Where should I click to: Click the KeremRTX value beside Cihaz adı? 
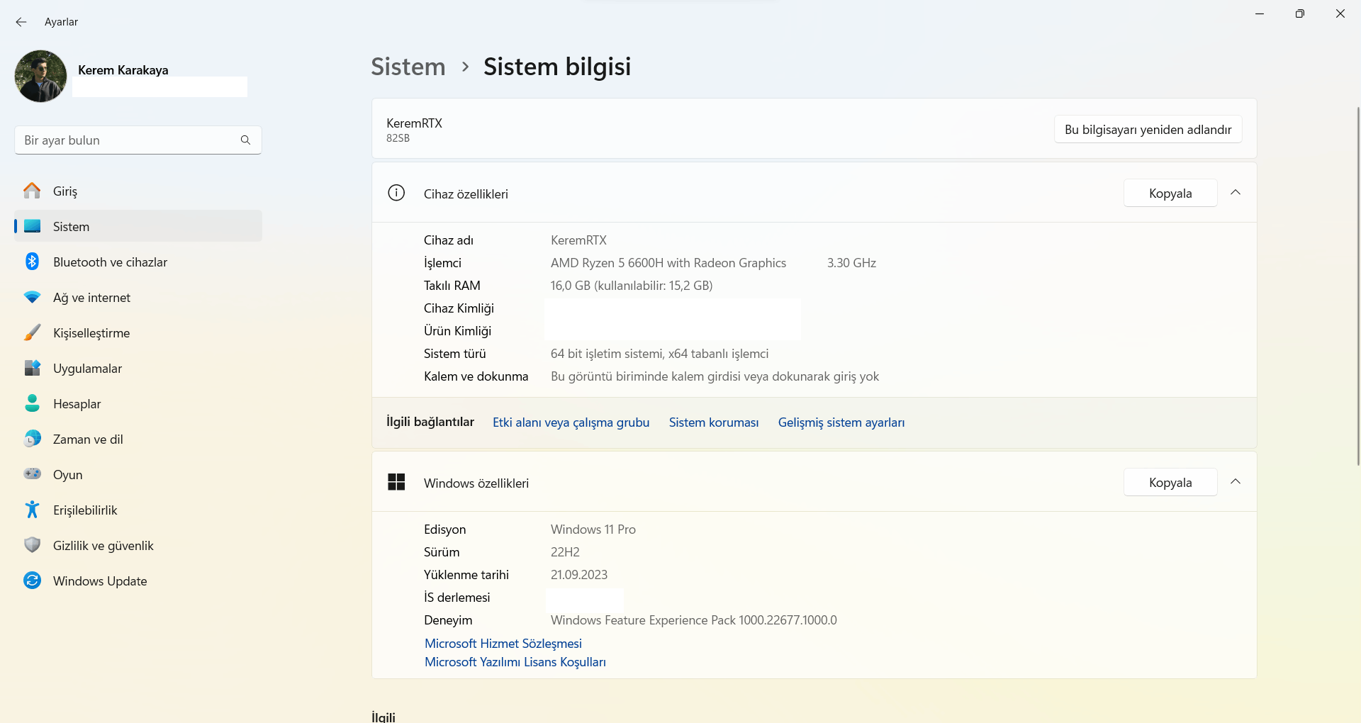[x=578, y=240]
